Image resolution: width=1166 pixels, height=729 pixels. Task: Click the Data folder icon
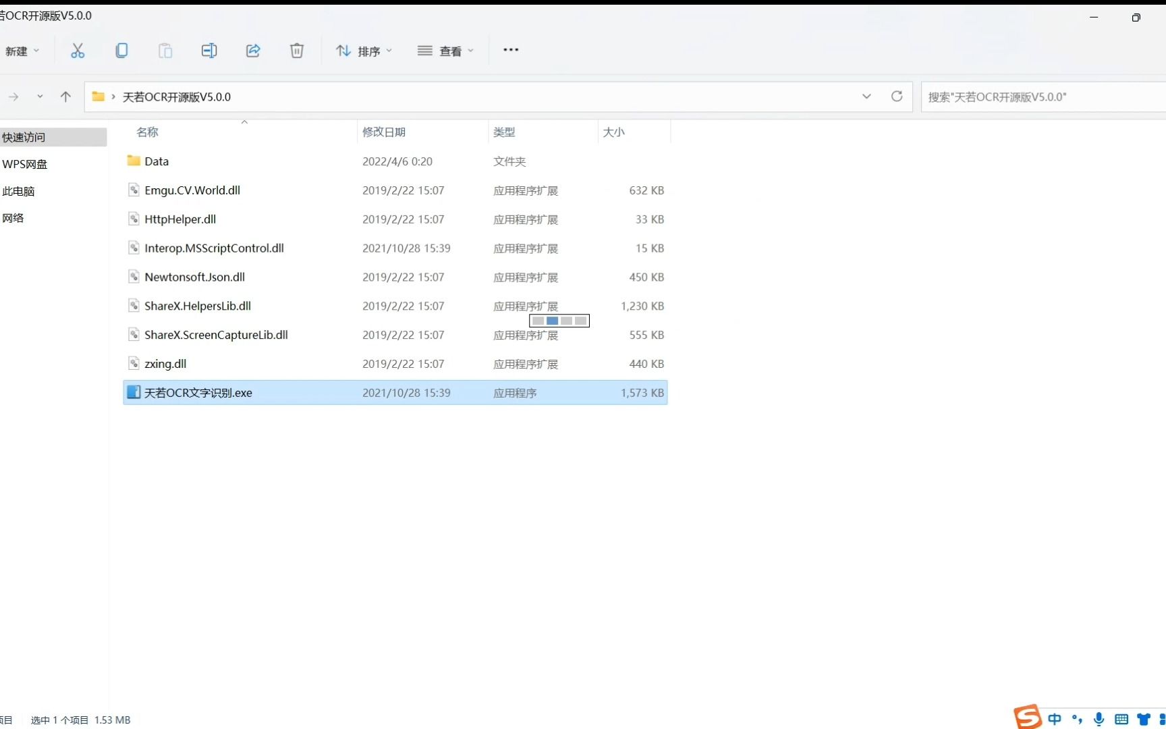click(x=134, y=161)
